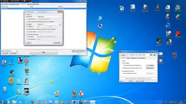This screenshot has width=186, height=104.
Task: Switch to the Development Console tab
Action: coord(14,4)
